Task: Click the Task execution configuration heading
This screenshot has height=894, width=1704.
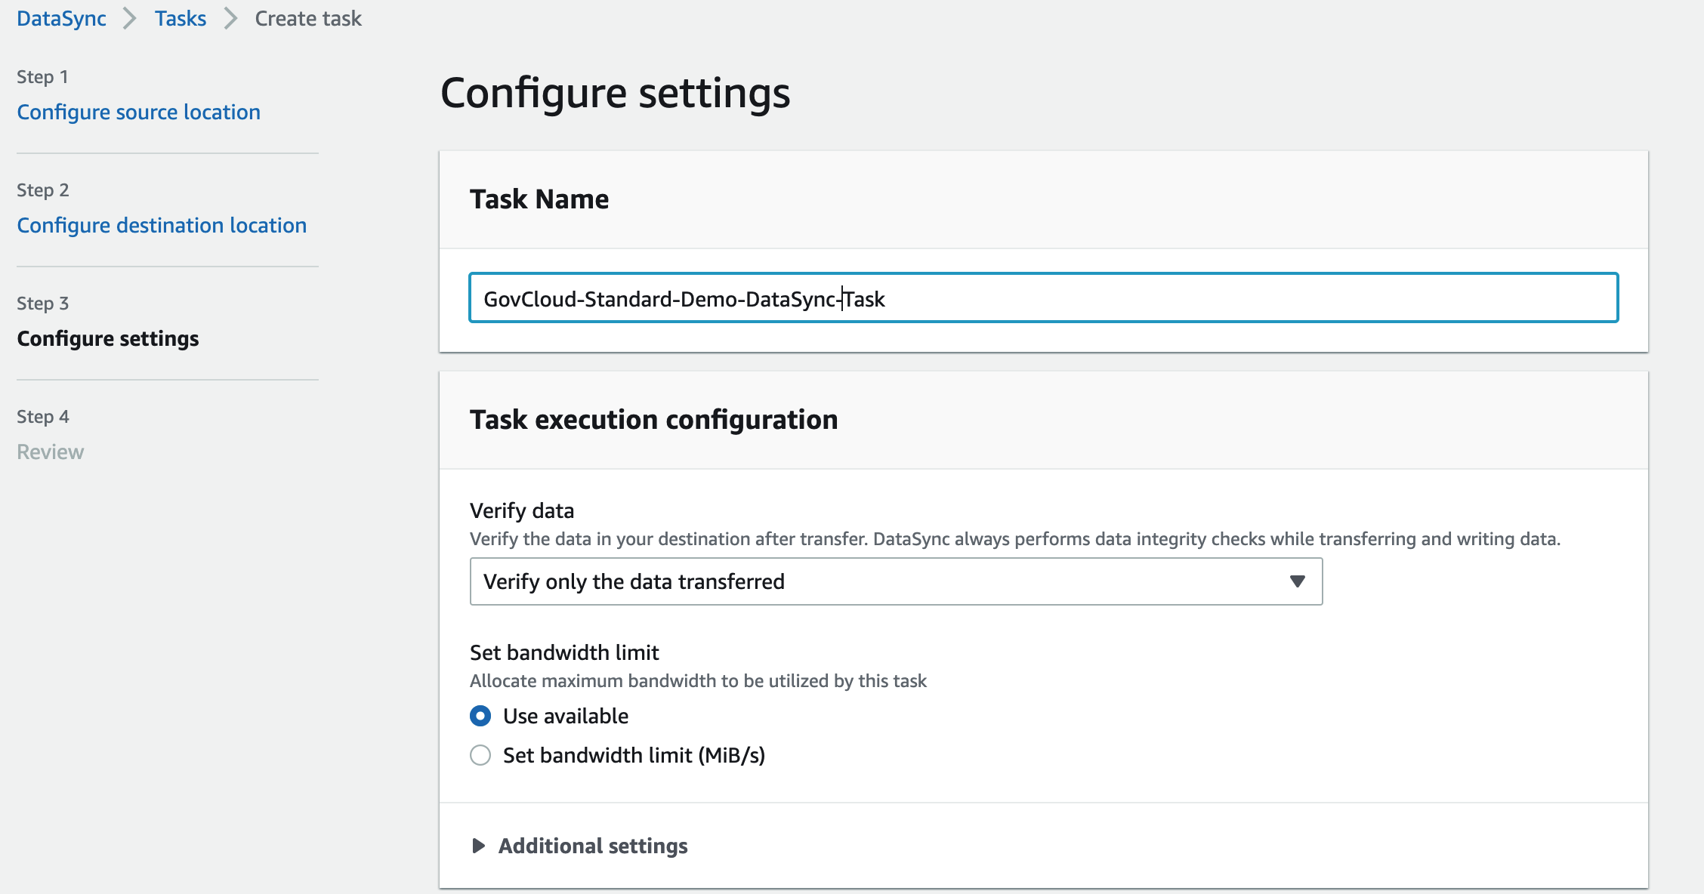Action: click(x=653, y=420)
